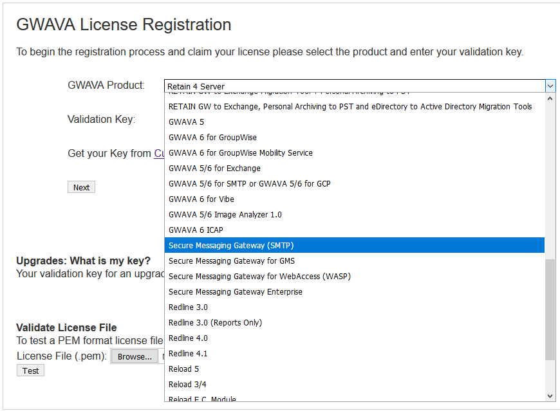
Task: Select GWAVA 5/6 Image Analyzer 1.0
Action: 225,215
